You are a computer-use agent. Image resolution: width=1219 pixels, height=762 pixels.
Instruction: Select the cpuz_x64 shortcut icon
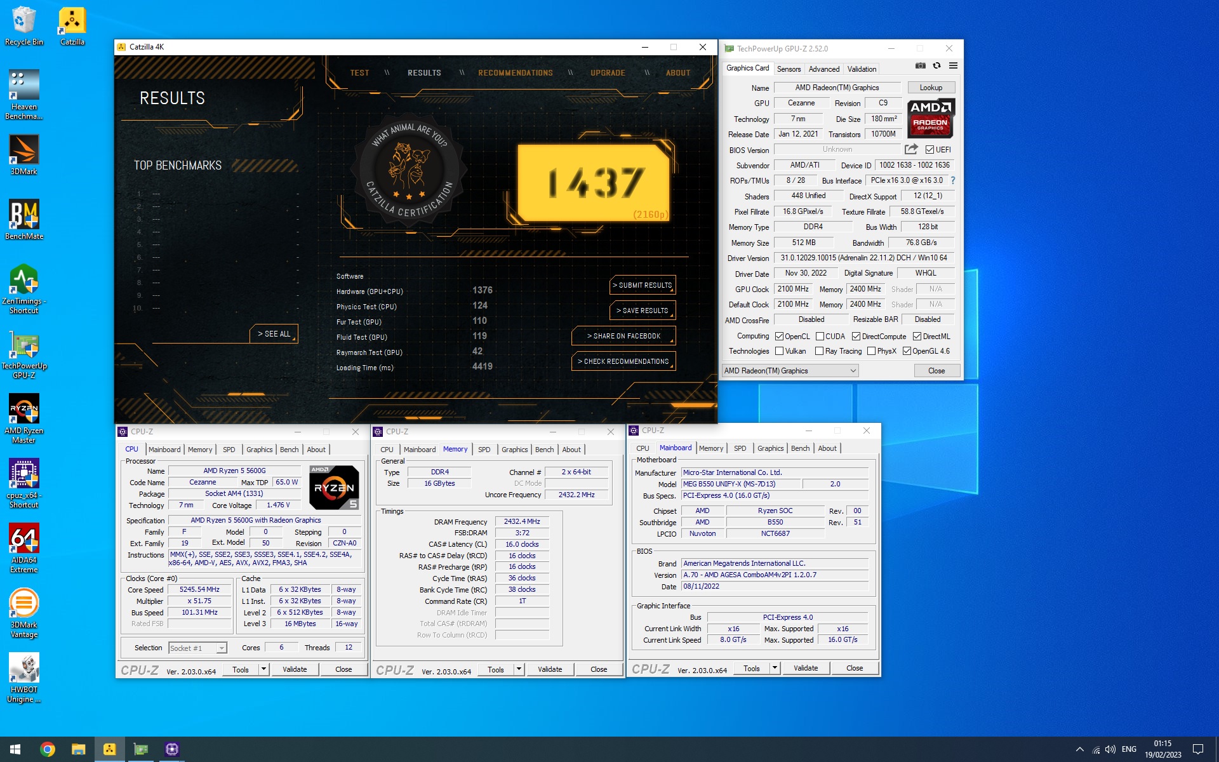click(x=23, y=483)
